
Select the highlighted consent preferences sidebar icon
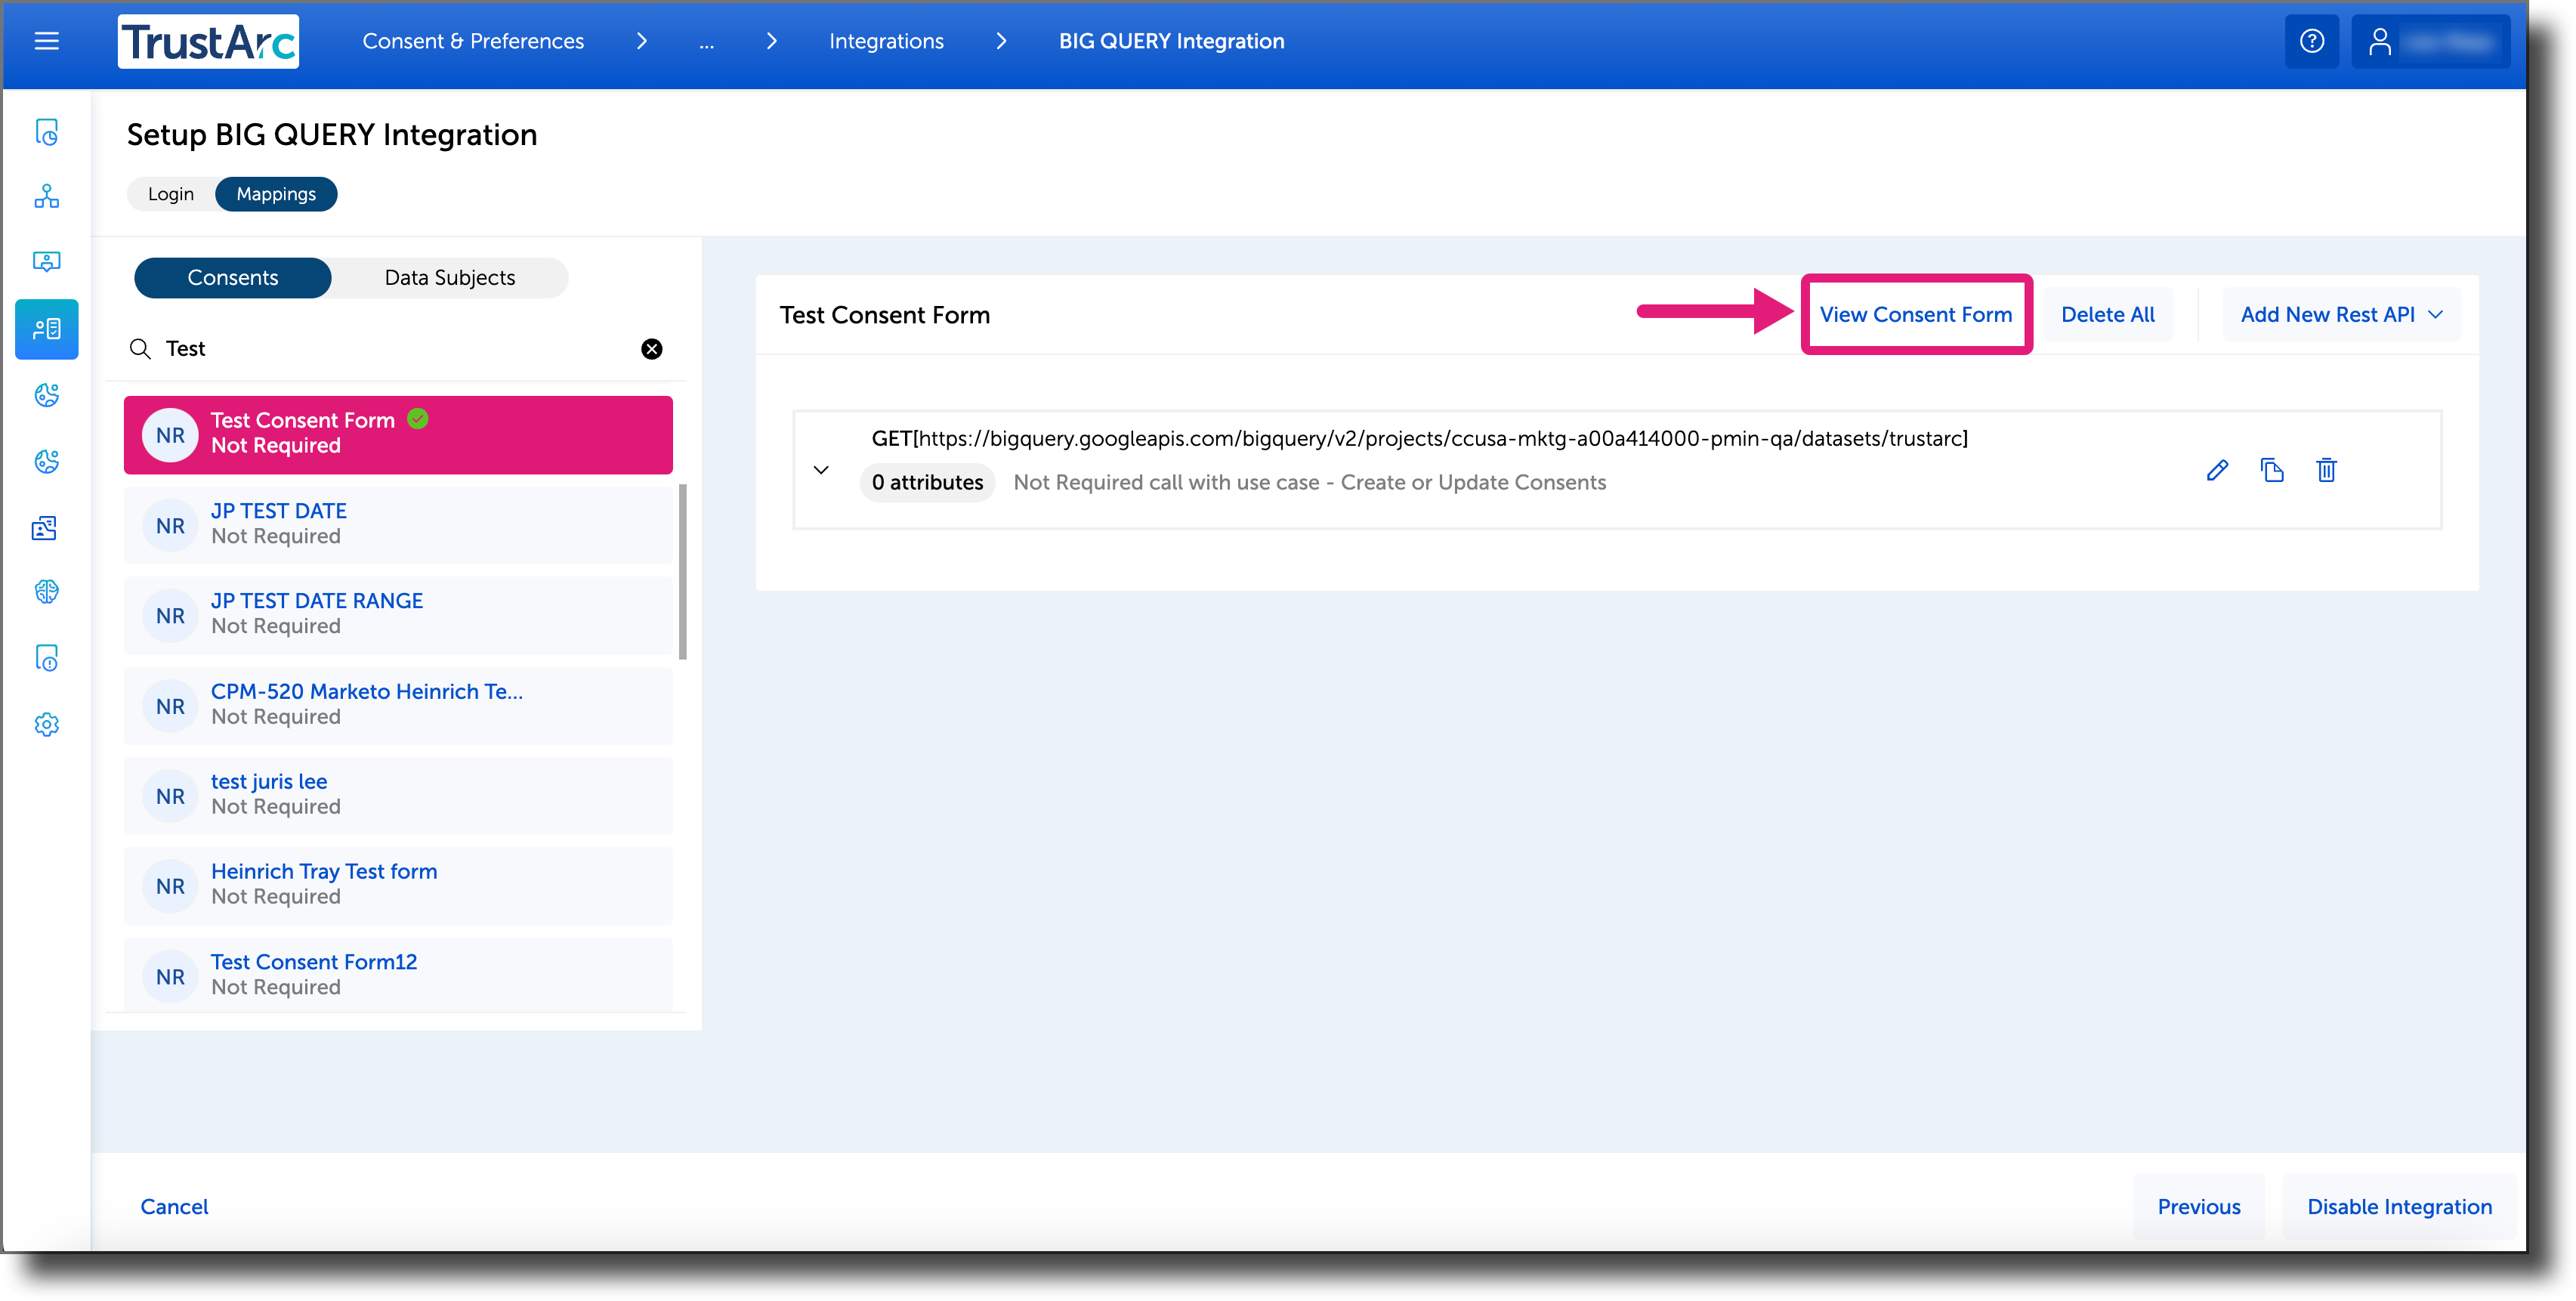click(46, 329)
